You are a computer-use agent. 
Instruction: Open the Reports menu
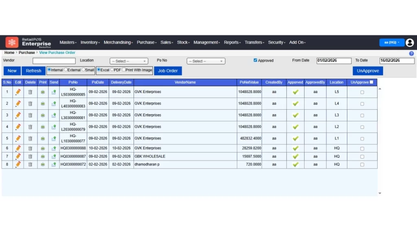(232, 42)
